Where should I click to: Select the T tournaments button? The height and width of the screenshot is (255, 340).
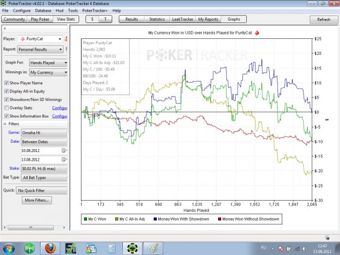[105, 19]
